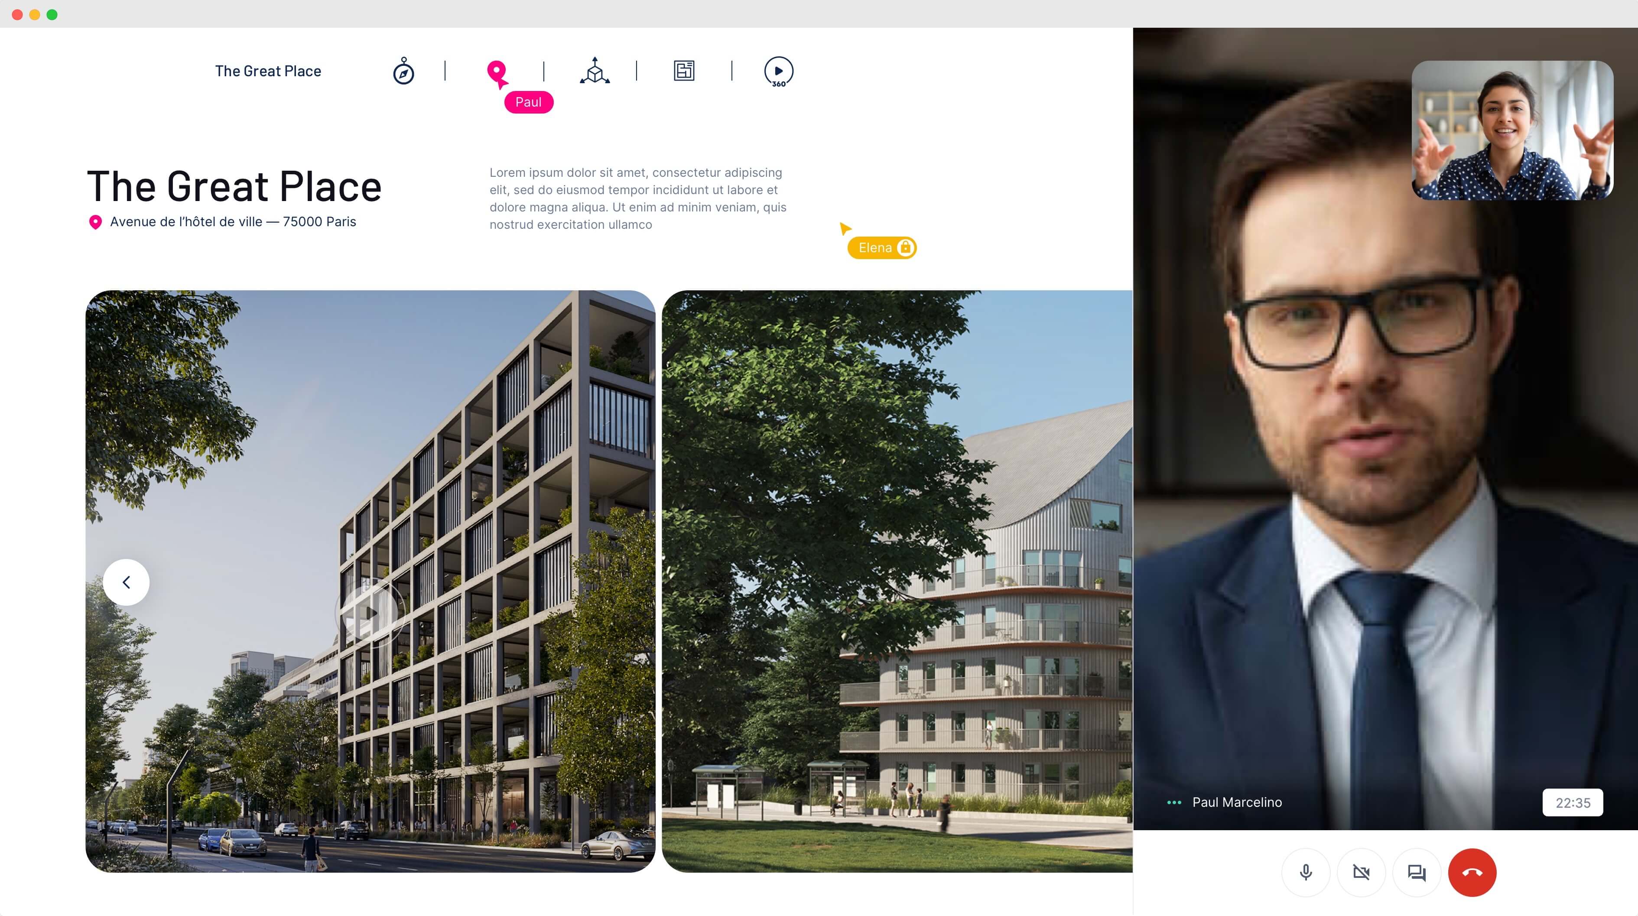This screenshot has height=916, width=1638.
Task: Toggle the camera off button
Action: [x=1361, y=872]
